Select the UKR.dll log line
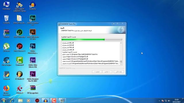The width and height of the screenshot is (184, 103). pyautogui.click(x=68, y=50)
